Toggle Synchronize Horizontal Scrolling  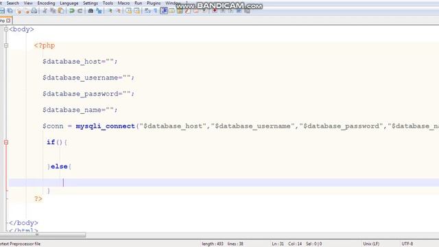[137, 11]
